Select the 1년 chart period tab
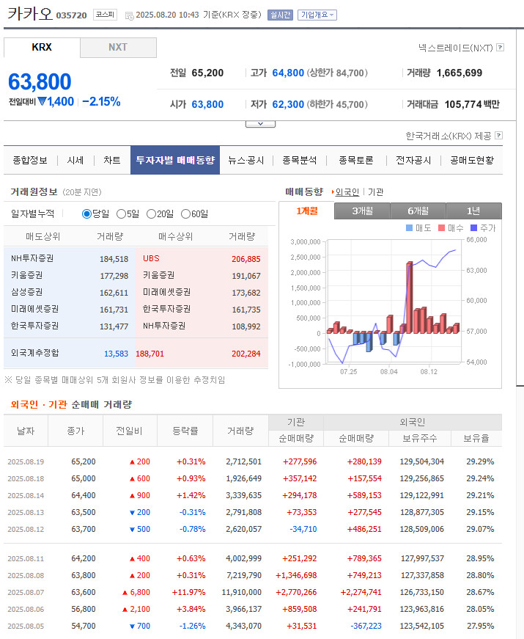This screenshot has width=524, height=639. click(x=473, y=211)
